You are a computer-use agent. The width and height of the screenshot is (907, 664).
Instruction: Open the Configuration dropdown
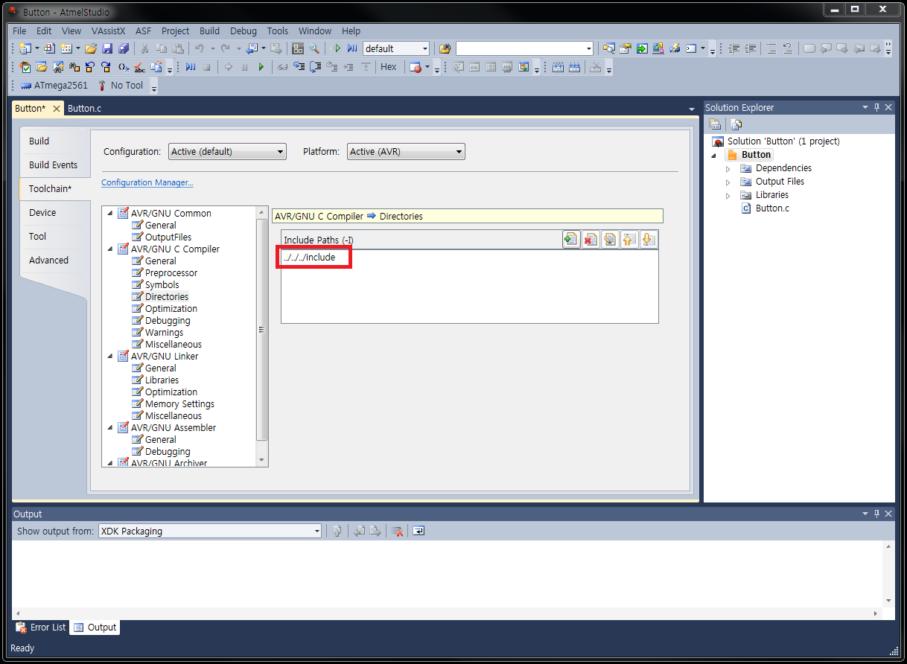coord(227,152)
